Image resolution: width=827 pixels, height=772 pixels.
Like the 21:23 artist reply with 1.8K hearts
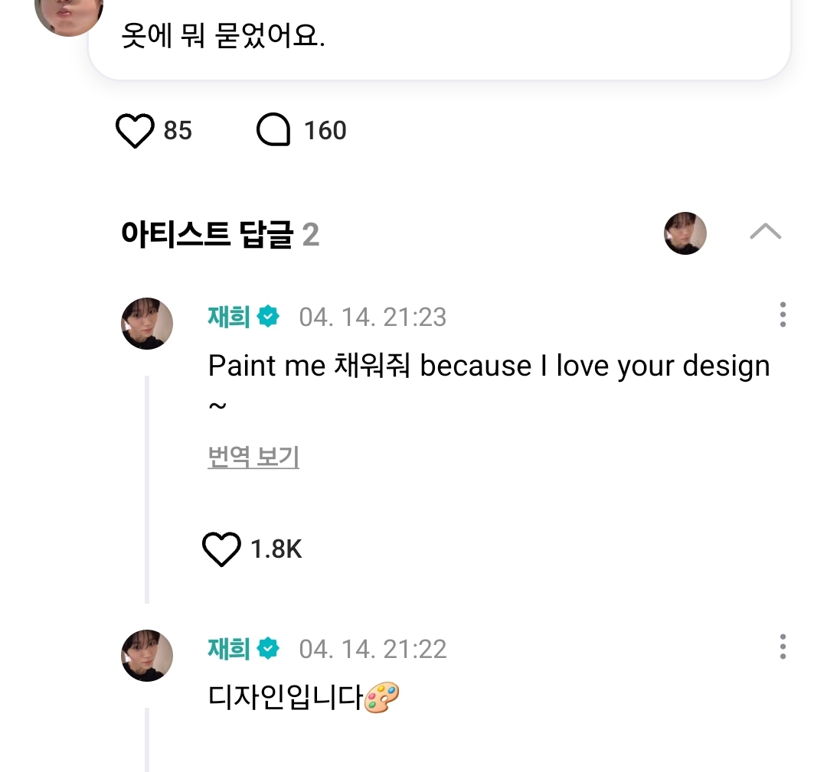click(221, 549)
